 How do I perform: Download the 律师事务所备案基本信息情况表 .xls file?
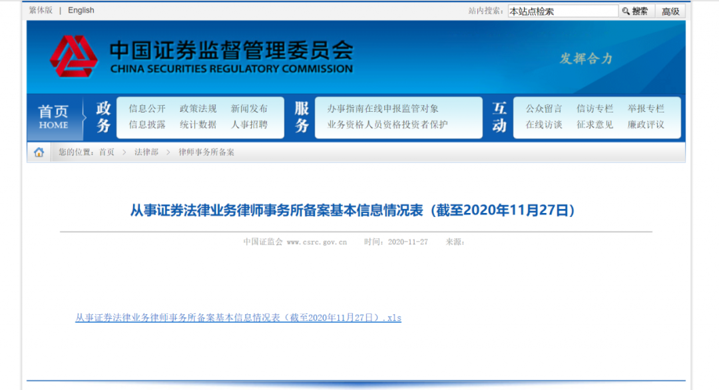pyautogui.click(x=238, y=318)
